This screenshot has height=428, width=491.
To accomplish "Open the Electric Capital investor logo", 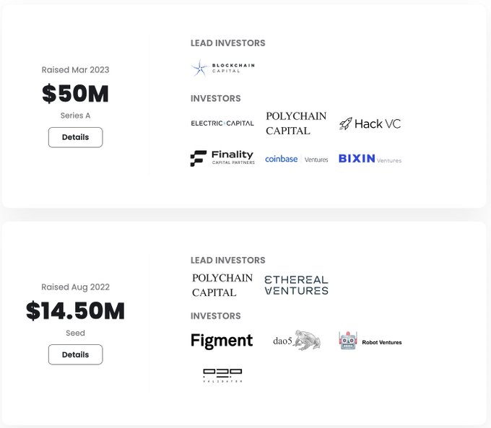I will point(222,123).
